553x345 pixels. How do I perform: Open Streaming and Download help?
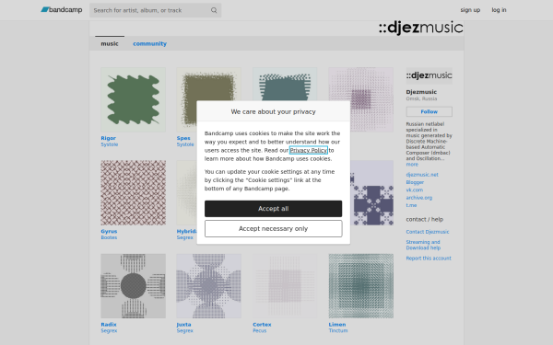pos(423,245)
